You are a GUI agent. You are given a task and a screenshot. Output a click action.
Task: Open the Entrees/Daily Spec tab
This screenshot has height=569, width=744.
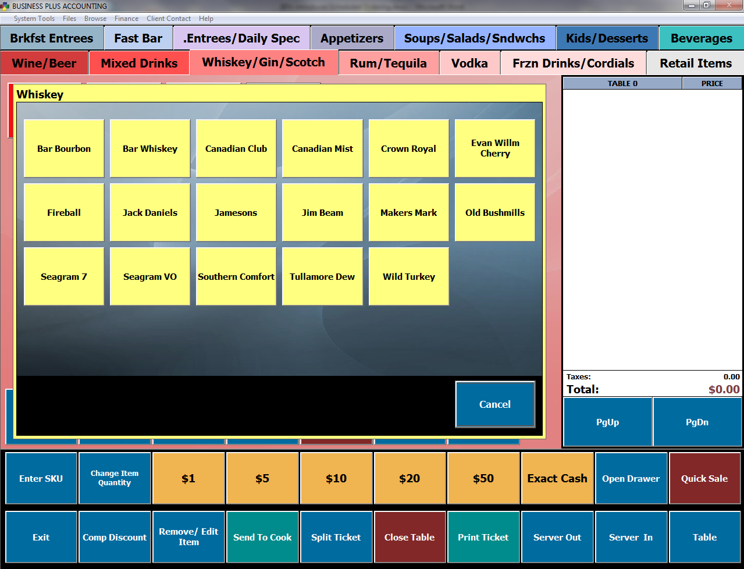241,38
